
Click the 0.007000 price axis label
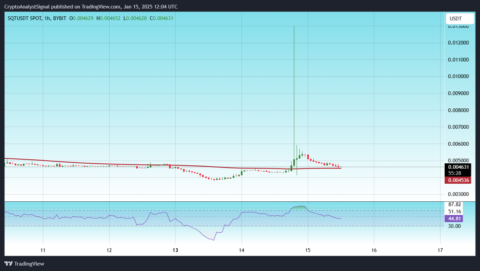click(459, 127)
